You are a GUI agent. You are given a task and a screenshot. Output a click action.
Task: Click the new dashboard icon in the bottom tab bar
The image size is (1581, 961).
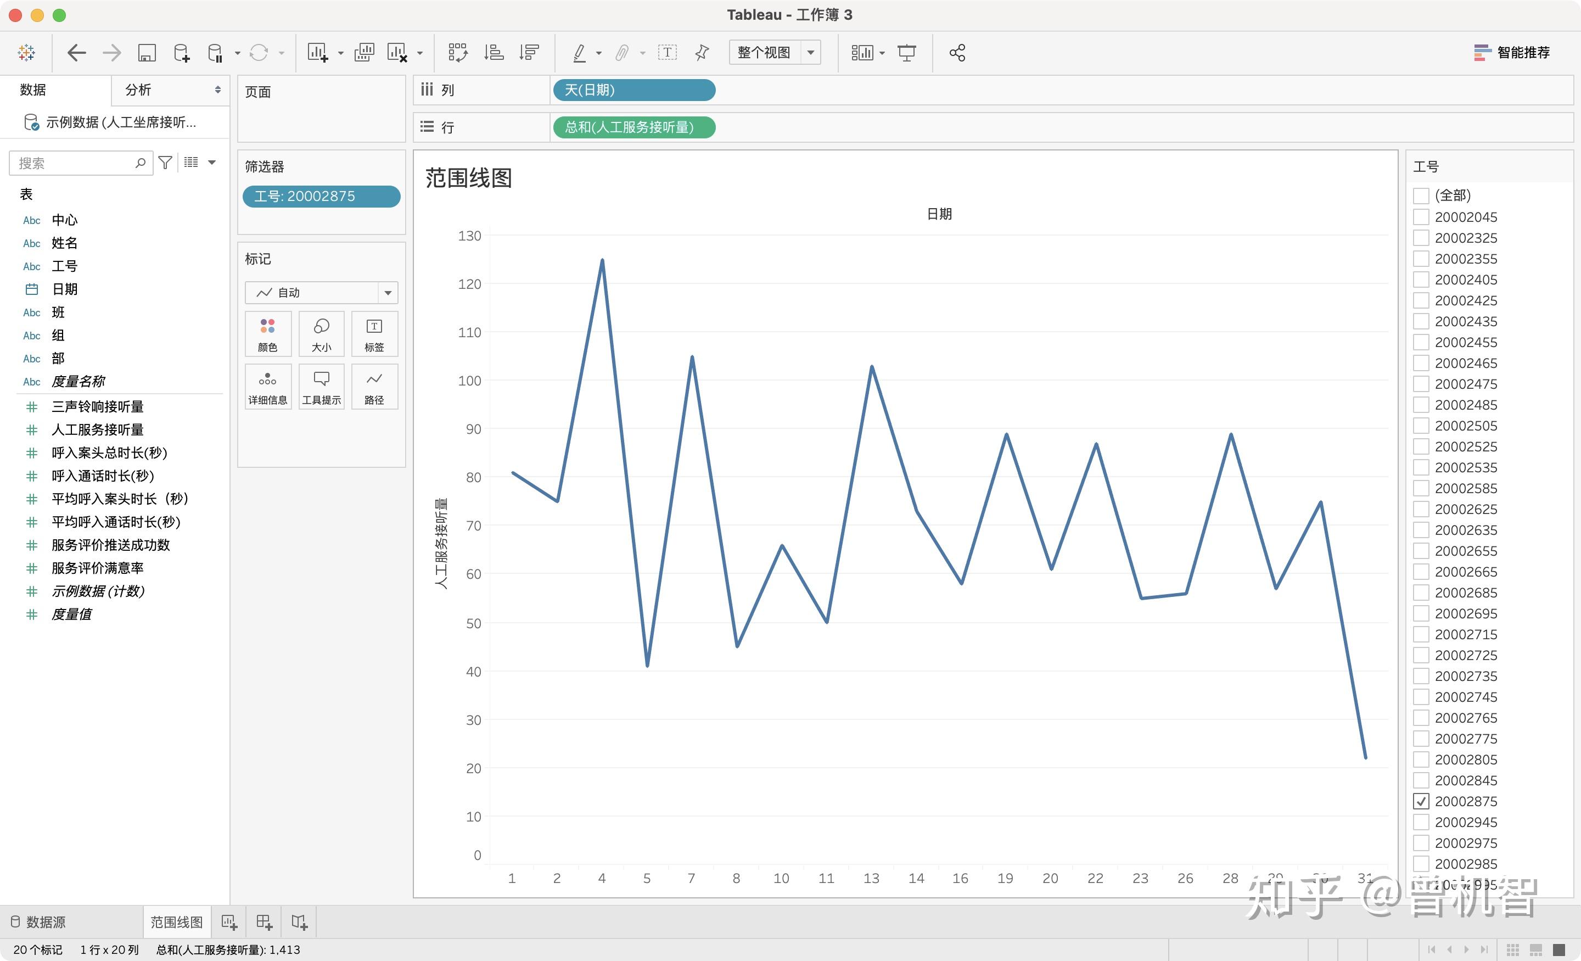click(x=265, y=923)
